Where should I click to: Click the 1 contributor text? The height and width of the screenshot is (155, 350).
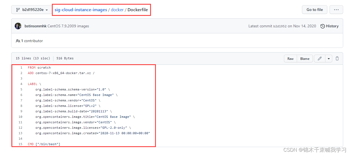coord(32,41)
